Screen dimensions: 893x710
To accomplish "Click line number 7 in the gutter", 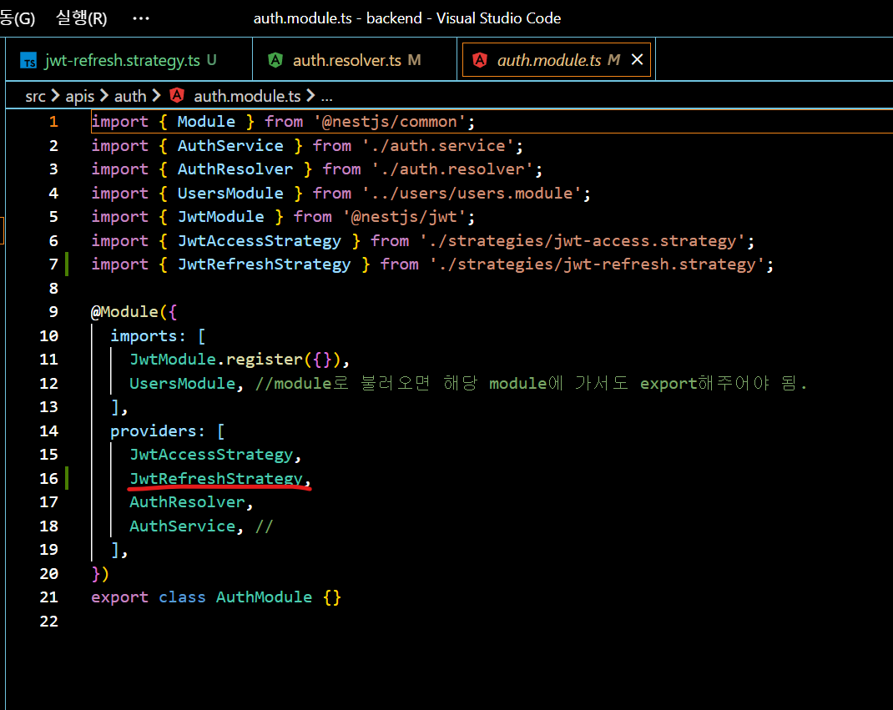I will coord(53,264).
